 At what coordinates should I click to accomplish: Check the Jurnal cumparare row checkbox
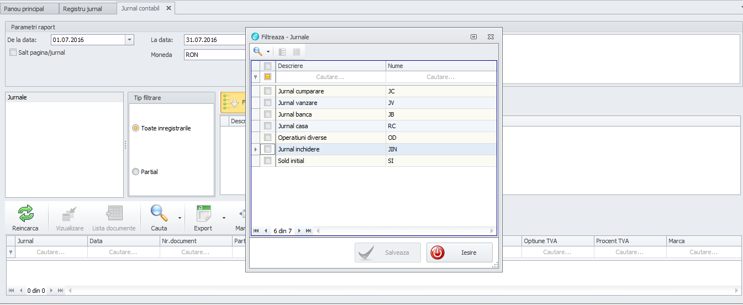(x=267, y=91)
